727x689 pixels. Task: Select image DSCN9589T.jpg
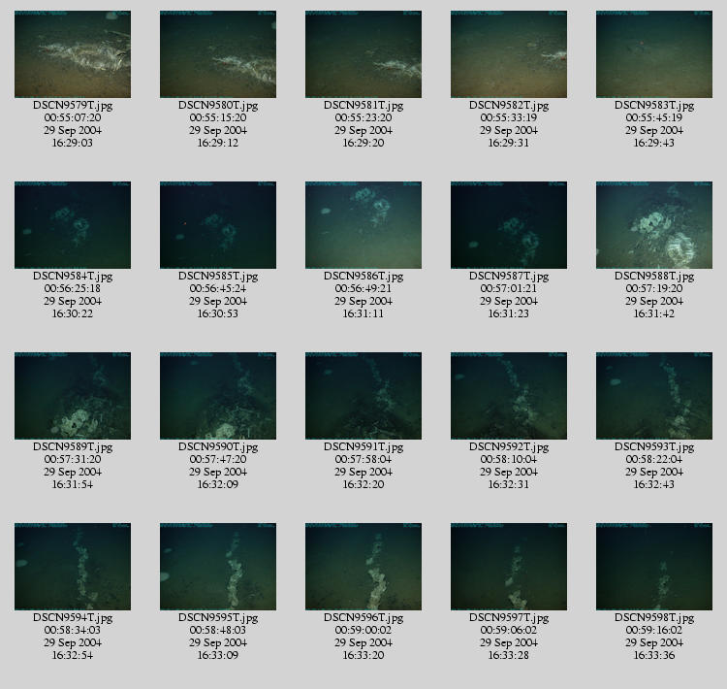coord(73,396)
